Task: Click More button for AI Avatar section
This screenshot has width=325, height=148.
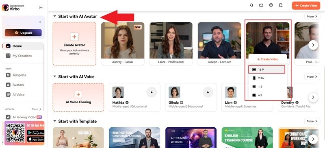Action: pos(312,16)
